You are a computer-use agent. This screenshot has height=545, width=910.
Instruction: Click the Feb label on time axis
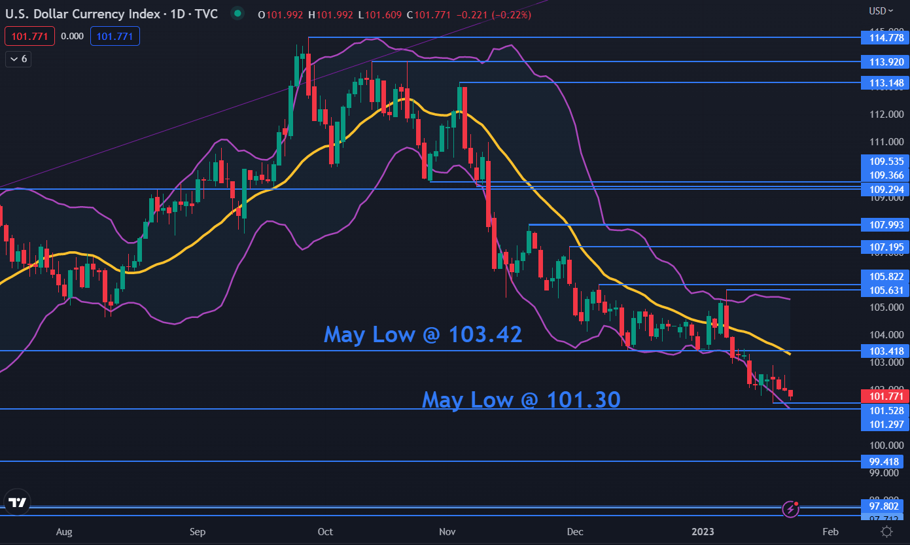[830, 532]
